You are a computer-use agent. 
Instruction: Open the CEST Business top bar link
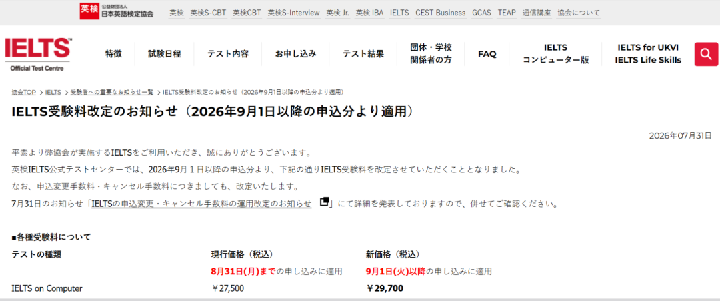441,13
